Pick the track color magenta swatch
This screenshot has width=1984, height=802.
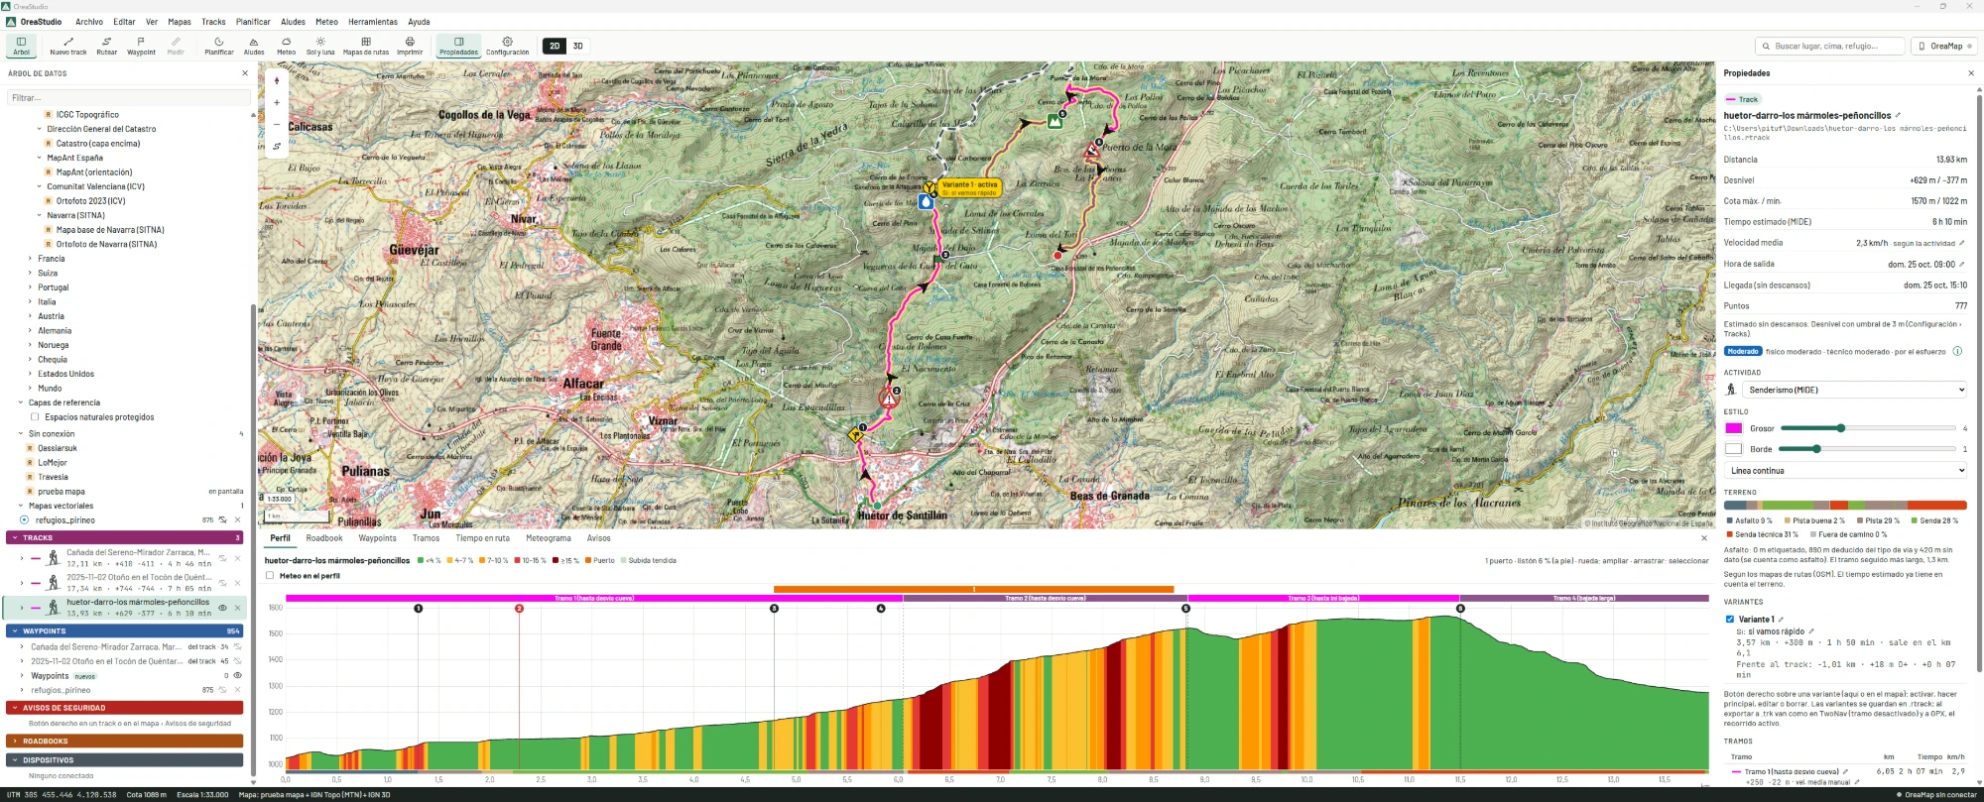[1733, 428]
